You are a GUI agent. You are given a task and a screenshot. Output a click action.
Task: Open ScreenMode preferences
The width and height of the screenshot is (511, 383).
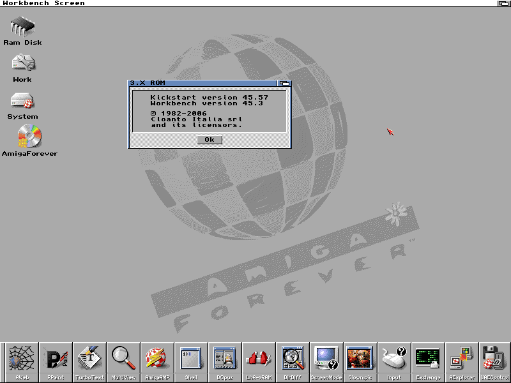click(x=326, y=359)
